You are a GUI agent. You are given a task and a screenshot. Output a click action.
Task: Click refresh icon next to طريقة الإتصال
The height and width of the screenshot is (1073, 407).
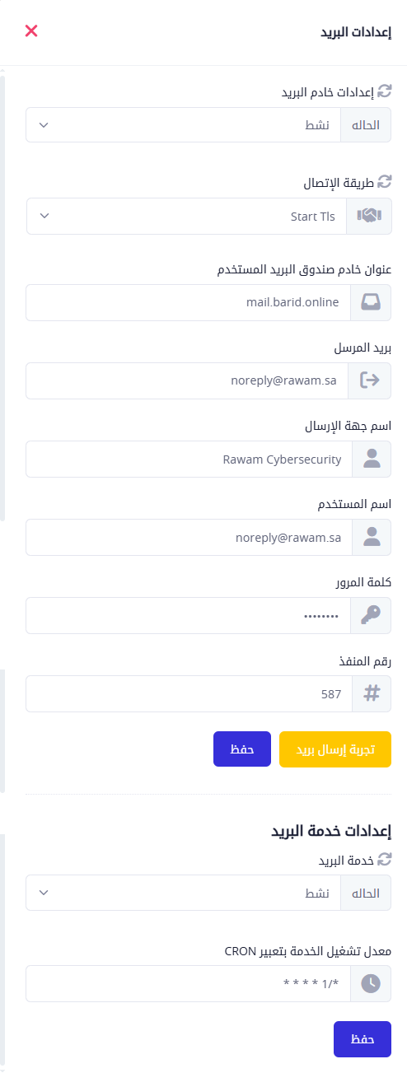(x=384, y=180)
